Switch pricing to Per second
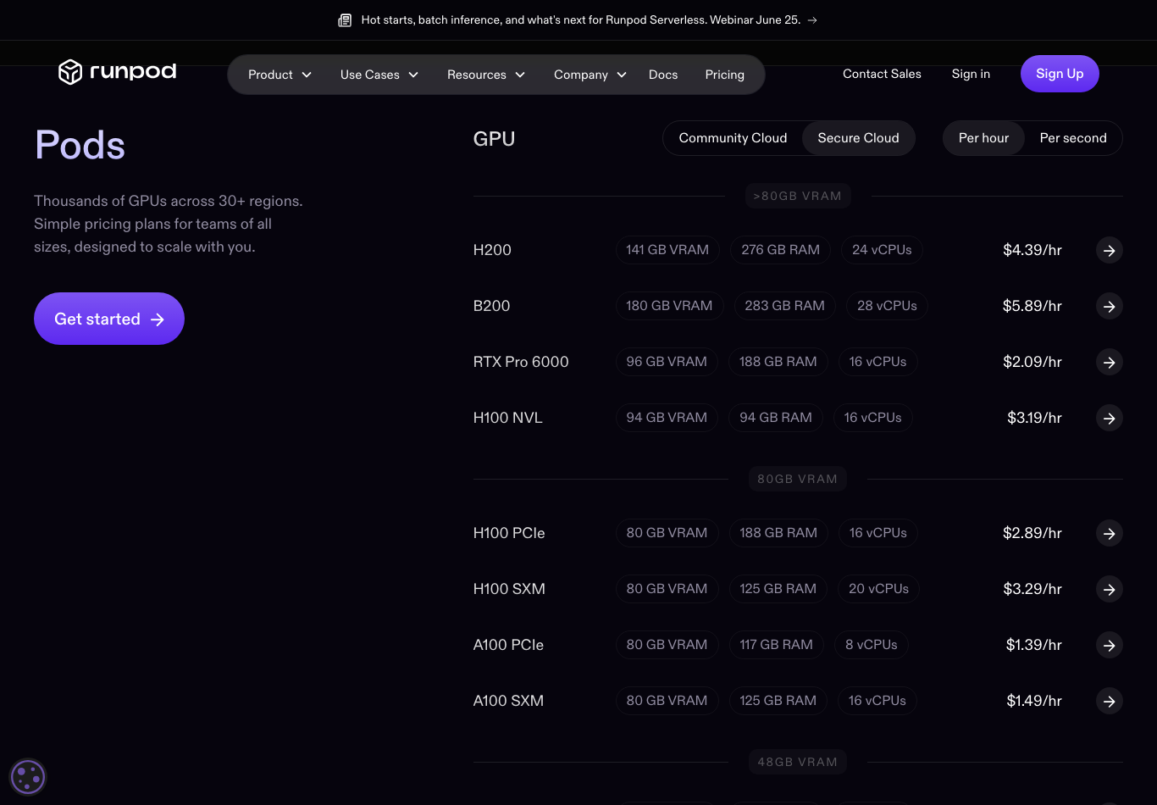This screenshot has width=1157, height=805. coord(1073,138)
